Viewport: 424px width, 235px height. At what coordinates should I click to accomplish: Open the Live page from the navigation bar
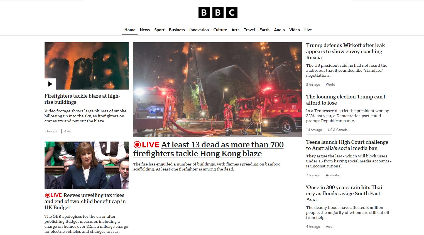(308, 30)
